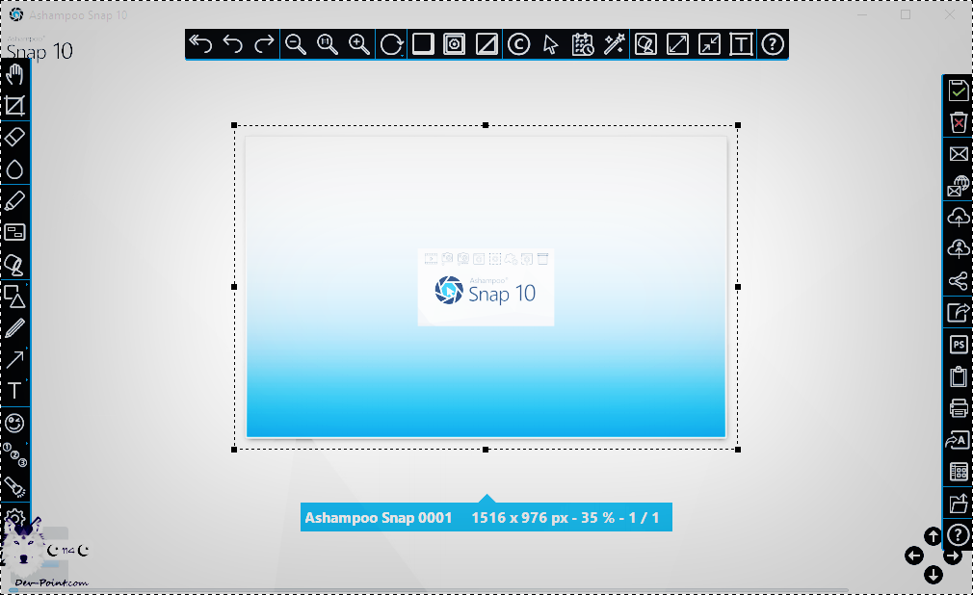Image resolution: width=973 pixels, height=595 pixels.
Task: Click the zoom out magnifier
Action: [x=296, y=44]
